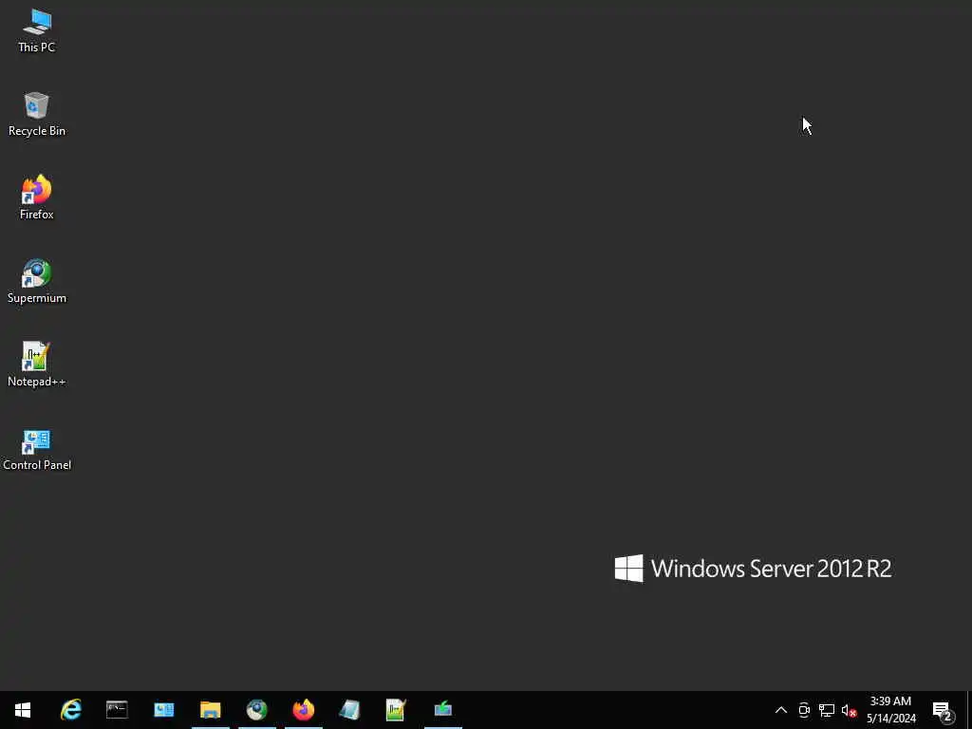The image size is (972, 729).
Task: Open Control Panel from the taskbar
Action: (x=163, y=710)
